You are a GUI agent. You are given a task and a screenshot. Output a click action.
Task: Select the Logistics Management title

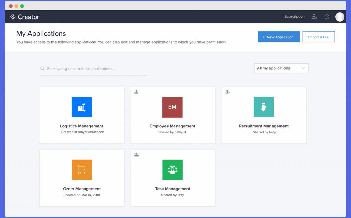click(x=82, y=126)
